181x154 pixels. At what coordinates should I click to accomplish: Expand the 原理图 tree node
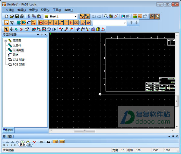(x=5, y=40)
